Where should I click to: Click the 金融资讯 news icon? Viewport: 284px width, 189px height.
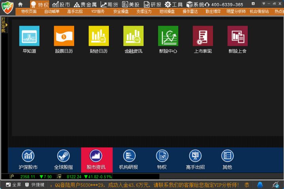(x=133, y=36)
